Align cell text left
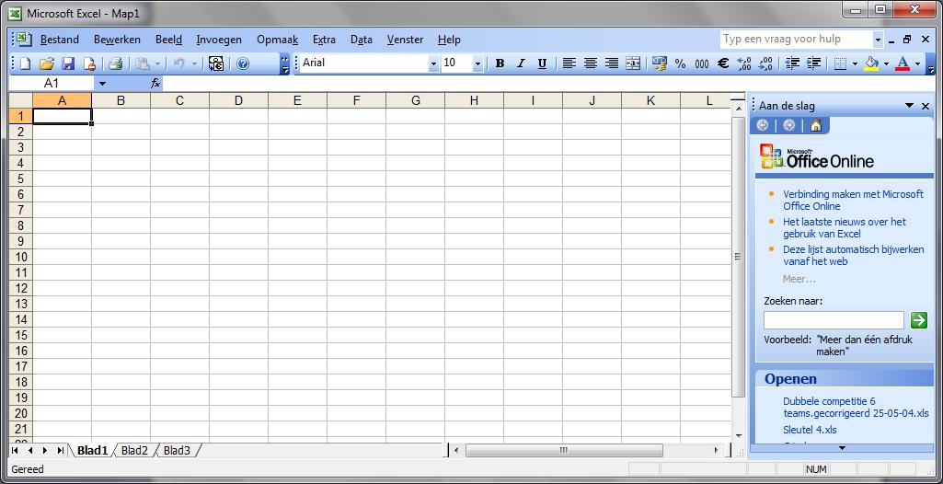This screenshot has width=943, height=484. (569, 63)
